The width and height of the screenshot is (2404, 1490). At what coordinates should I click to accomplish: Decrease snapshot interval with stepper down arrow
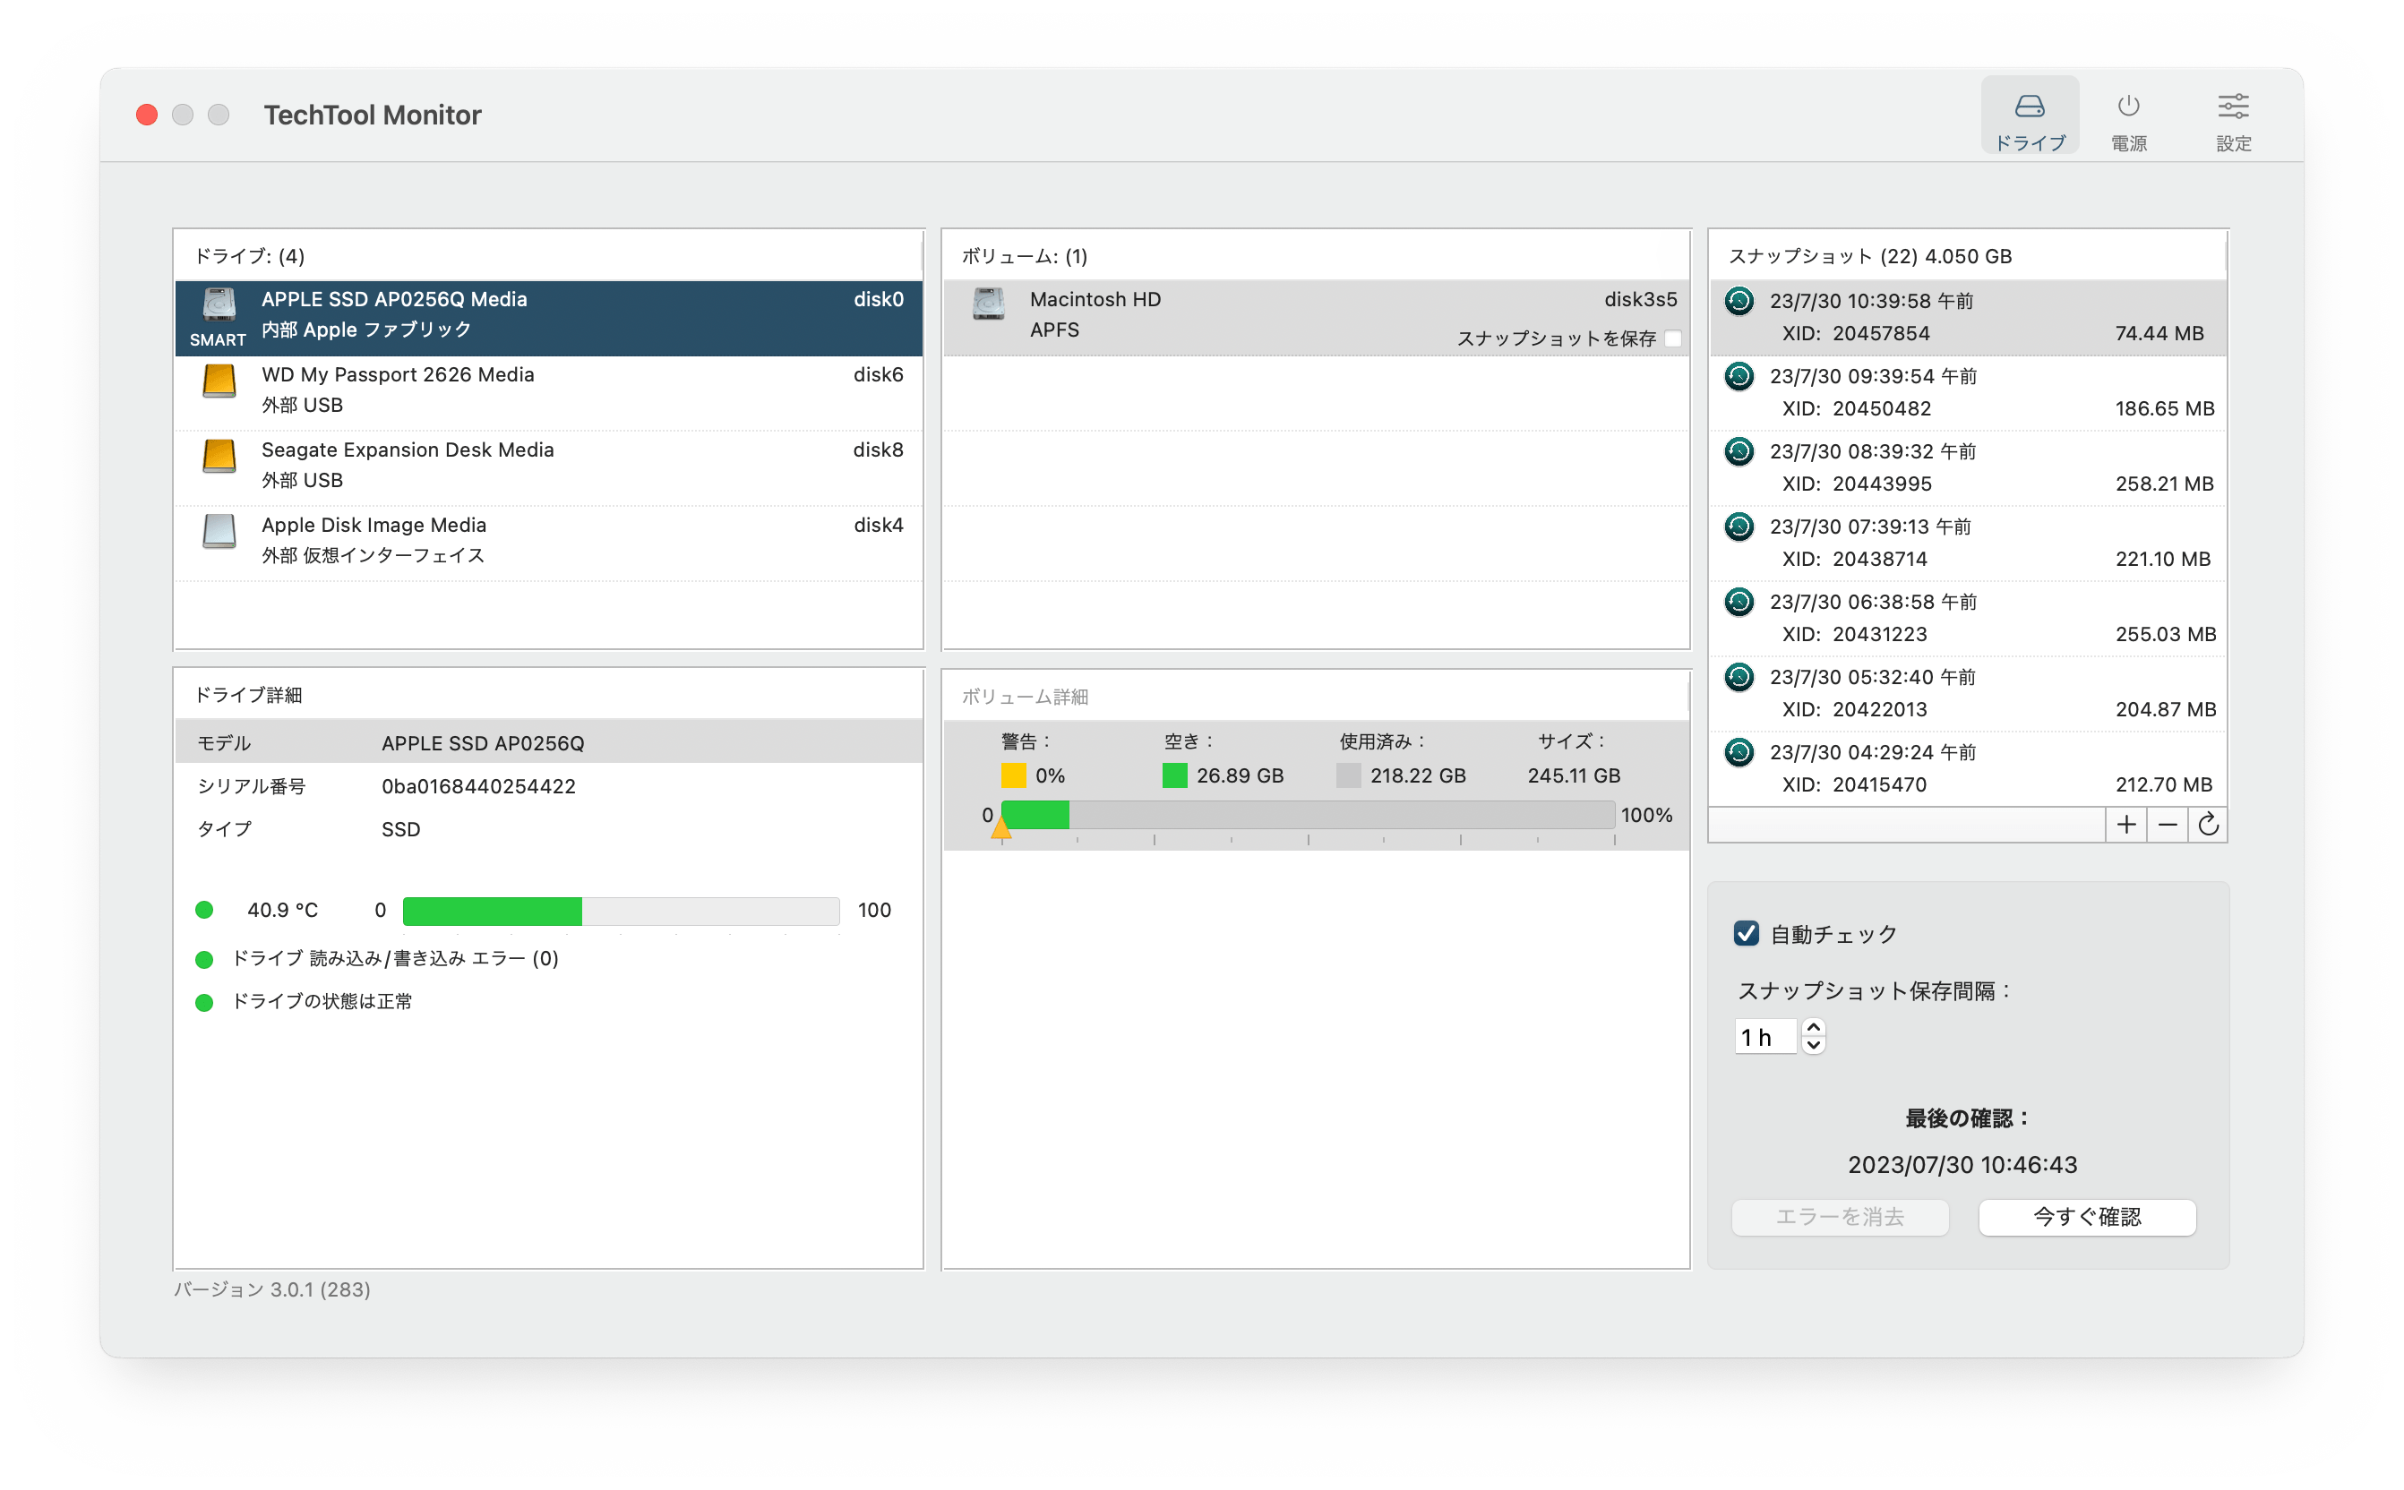point(1814,1046)
